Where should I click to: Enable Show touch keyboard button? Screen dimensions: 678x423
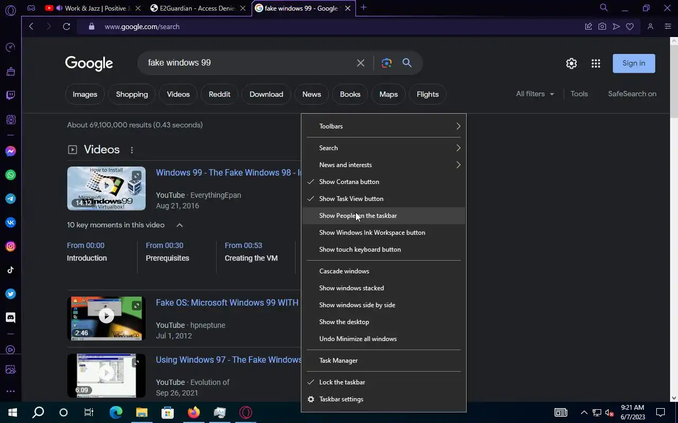pos(383,250)
